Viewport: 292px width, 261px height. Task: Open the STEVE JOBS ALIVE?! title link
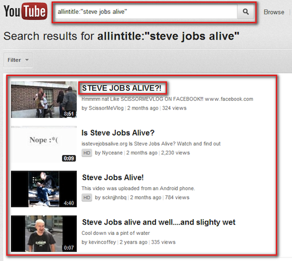122,88
